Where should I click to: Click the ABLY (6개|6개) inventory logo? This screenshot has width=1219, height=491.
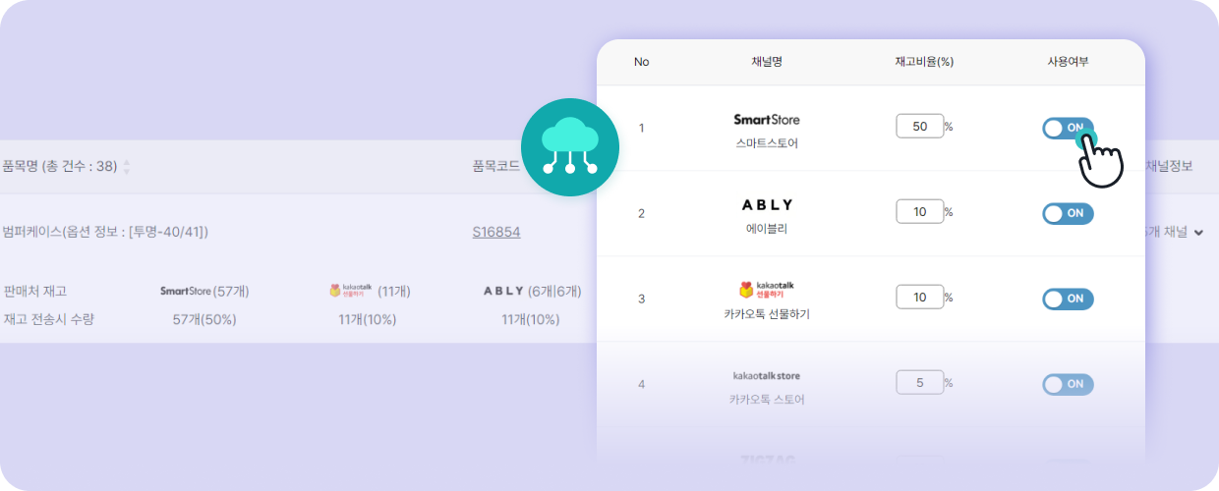coord(504,291)
